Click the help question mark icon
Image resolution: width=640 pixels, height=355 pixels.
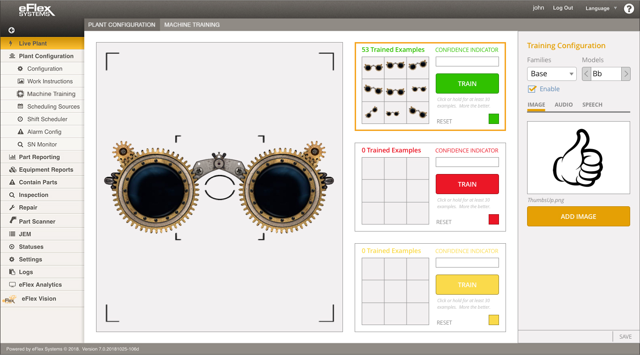pos(629,8)
